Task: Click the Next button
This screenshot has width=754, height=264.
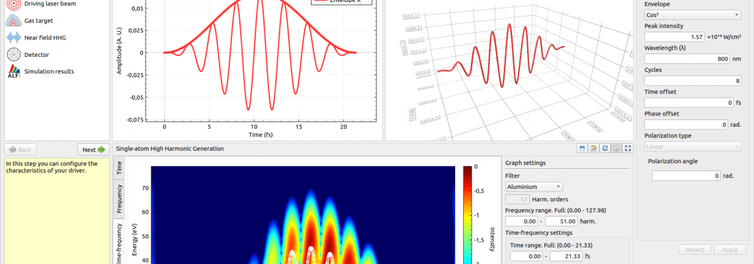Action: pyautogui.click(x=93, y=150)
